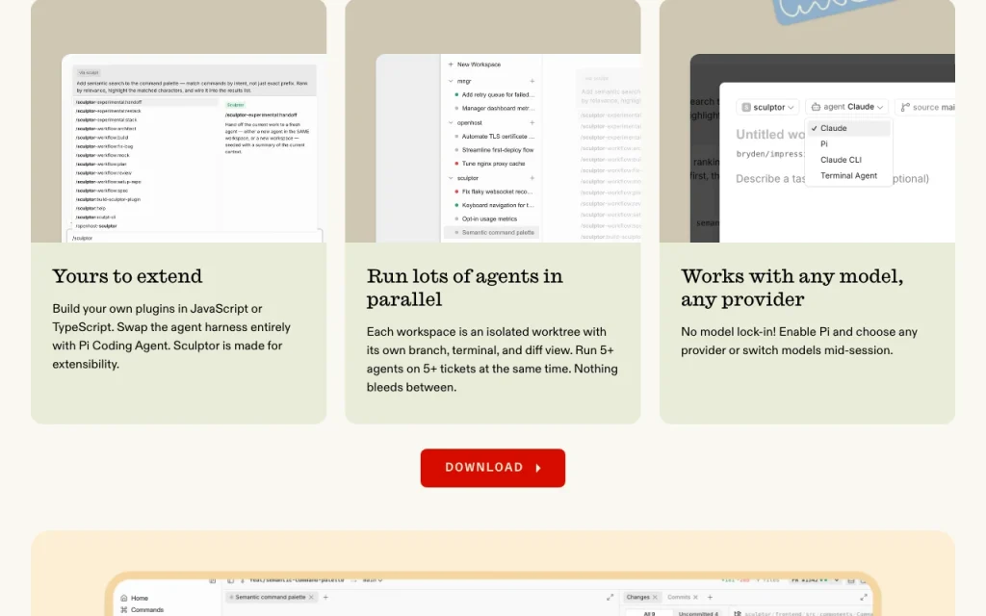Open 'Fix flaky websocket reco...' workspace
Screen dimensions: 986x616
click(x=494, y=192)
